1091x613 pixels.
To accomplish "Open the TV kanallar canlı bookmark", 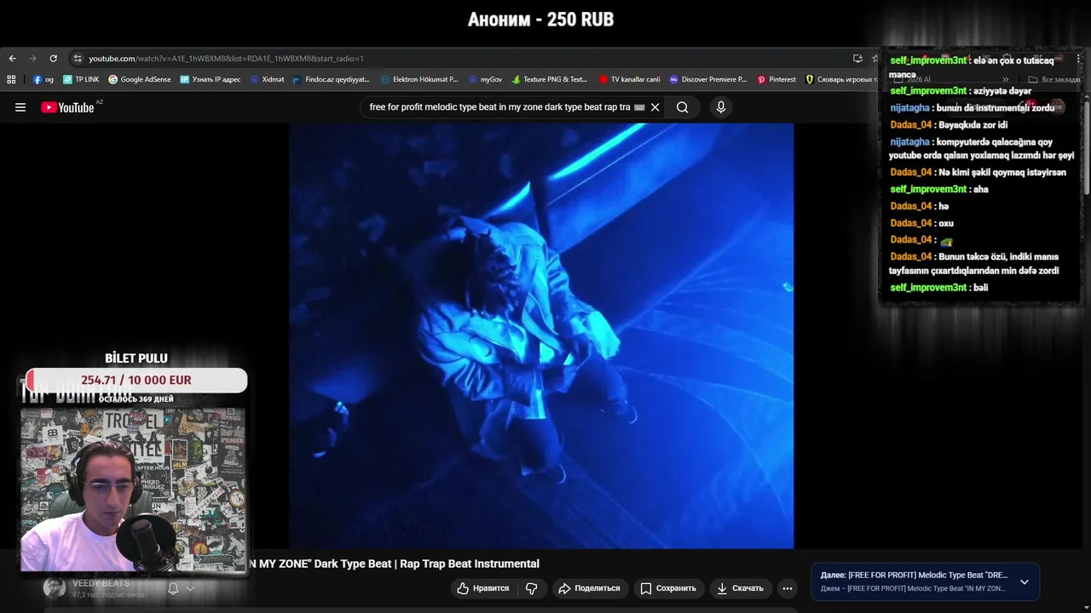I will pos(630,79).
